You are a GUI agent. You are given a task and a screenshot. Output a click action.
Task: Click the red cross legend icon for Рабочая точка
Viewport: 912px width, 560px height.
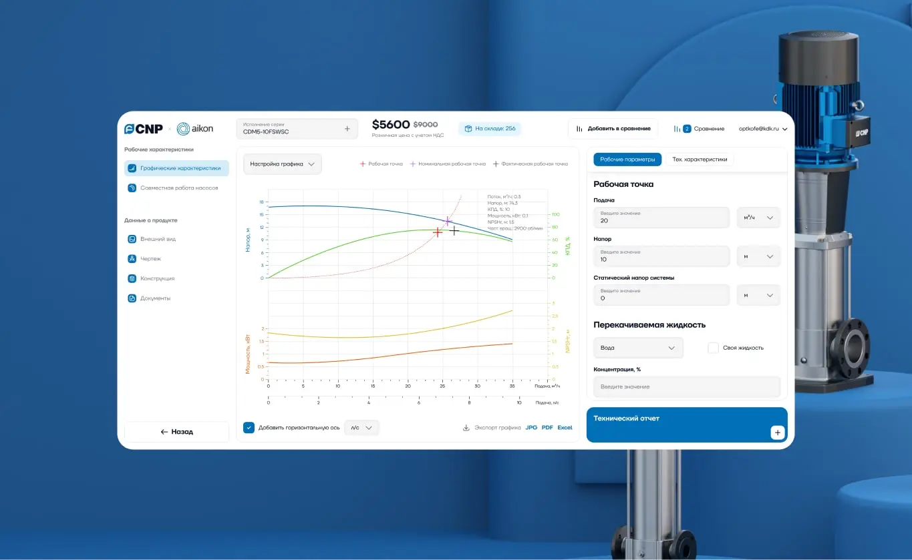(x=363, y=164)
